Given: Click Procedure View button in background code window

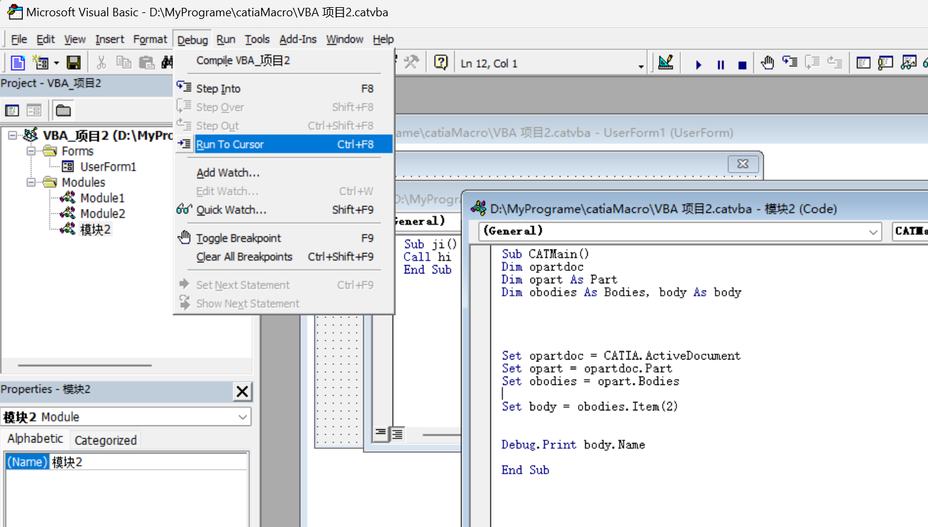Looking at the screenshot, I should coord(381,433).
